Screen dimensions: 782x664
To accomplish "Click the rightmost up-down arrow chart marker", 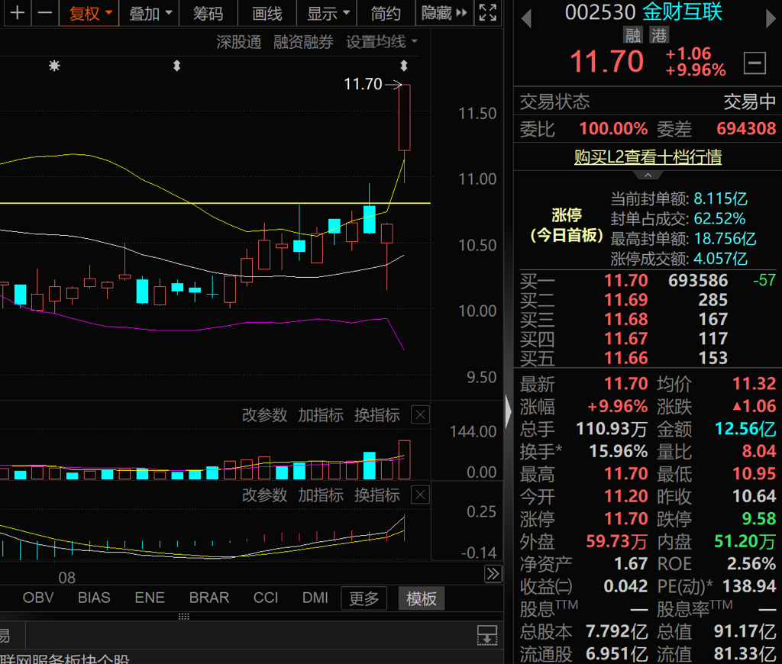I will click(x=404, y=66).
